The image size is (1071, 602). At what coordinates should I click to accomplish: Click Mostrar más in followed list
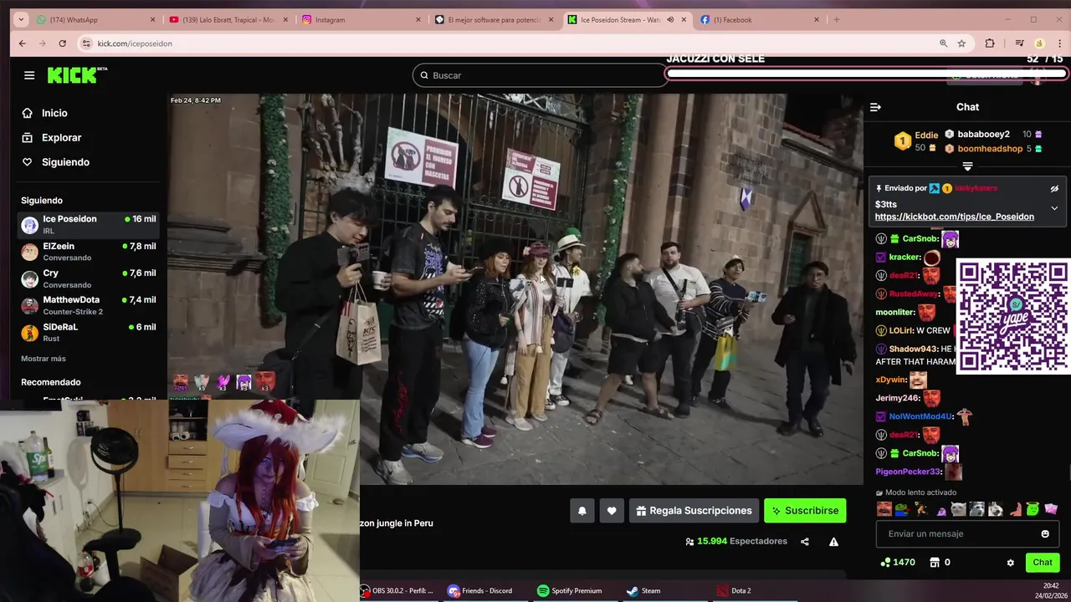(x=44, y=359)
